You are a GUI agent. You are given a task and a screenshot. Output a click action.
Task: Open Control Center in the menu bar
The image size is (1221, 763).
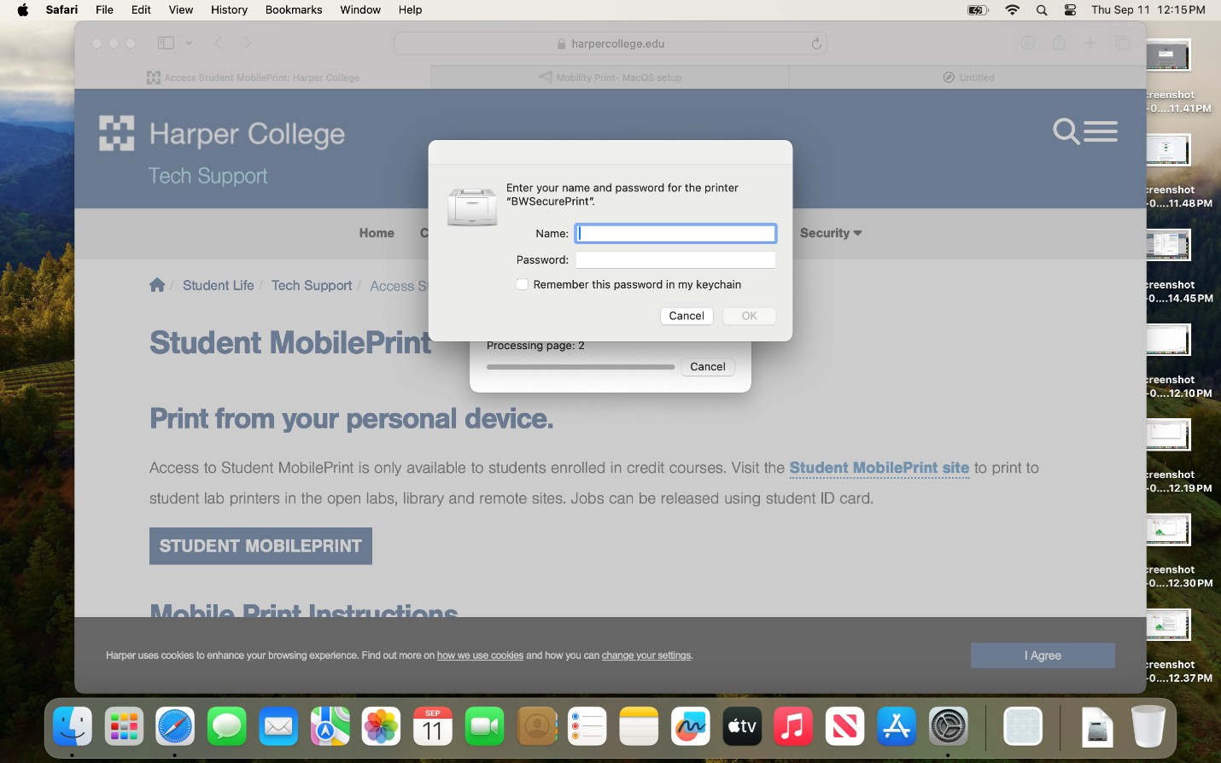click(1070, 10)
